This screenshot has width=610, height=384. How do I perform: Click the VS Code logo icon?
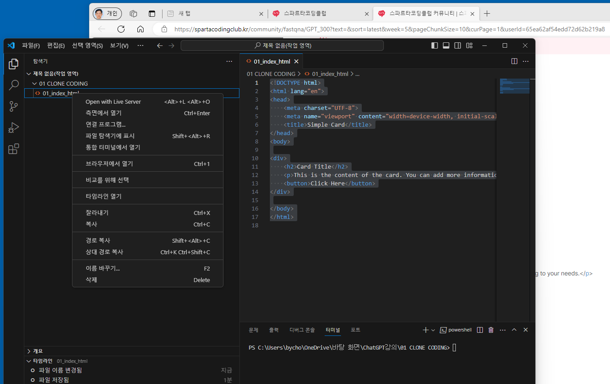click(x=11, y=45)
